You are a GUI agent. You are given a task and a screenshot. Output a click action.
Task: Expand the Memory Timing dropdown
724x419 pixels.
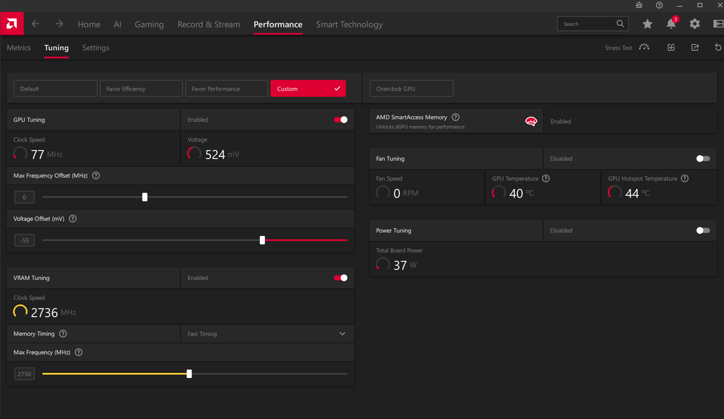267,334
